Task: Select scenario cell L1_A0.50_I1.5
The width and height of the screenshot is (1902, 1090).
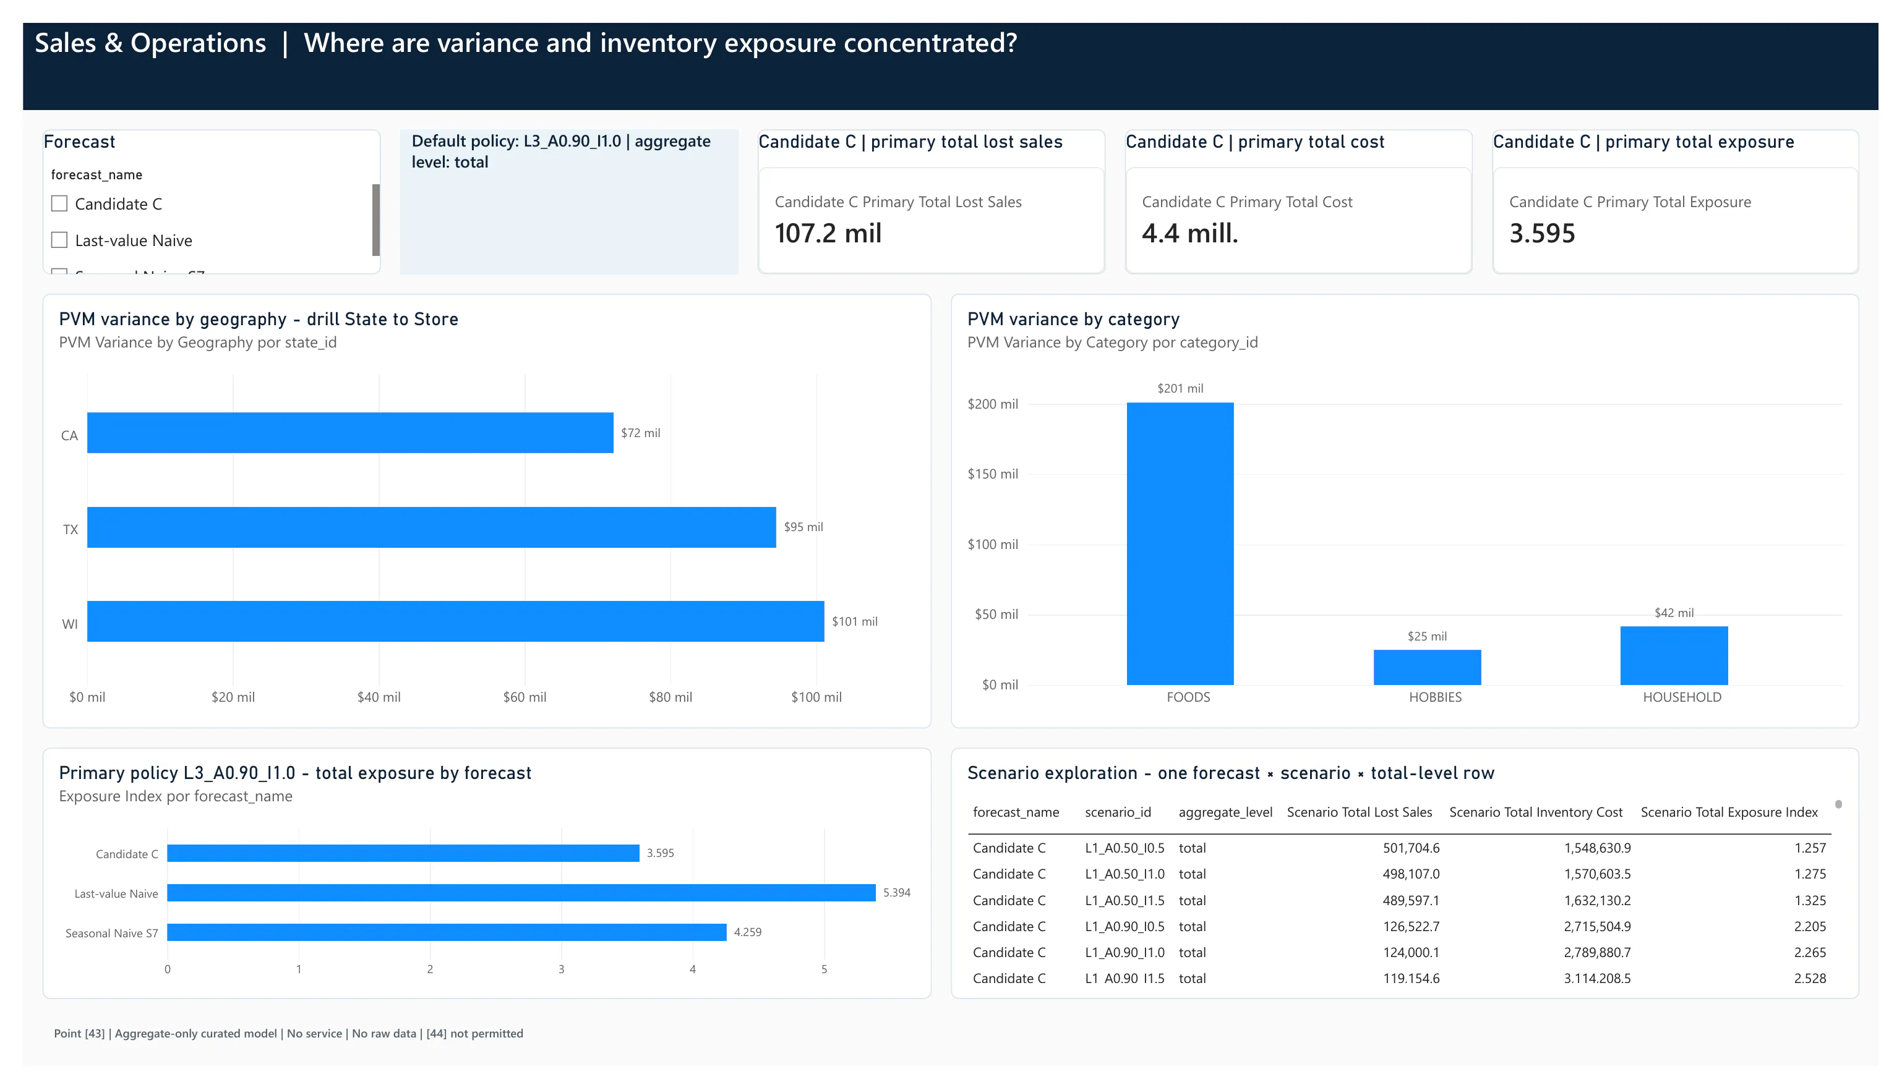Action: click(x=1124, y=901)
